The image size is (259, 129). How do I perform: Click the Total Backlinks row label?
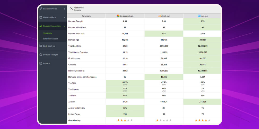75,46
